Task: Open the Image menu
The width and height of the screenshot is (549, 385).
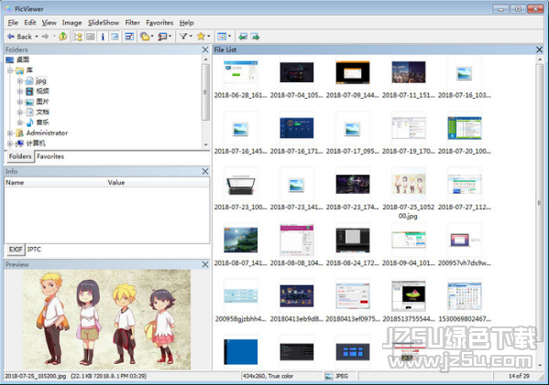Action: (71, 23)
